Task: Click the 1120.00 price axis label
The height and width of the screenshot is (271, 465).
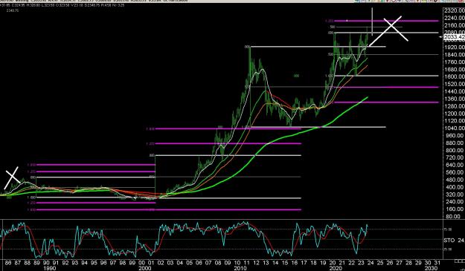Action: coord(455,121)
